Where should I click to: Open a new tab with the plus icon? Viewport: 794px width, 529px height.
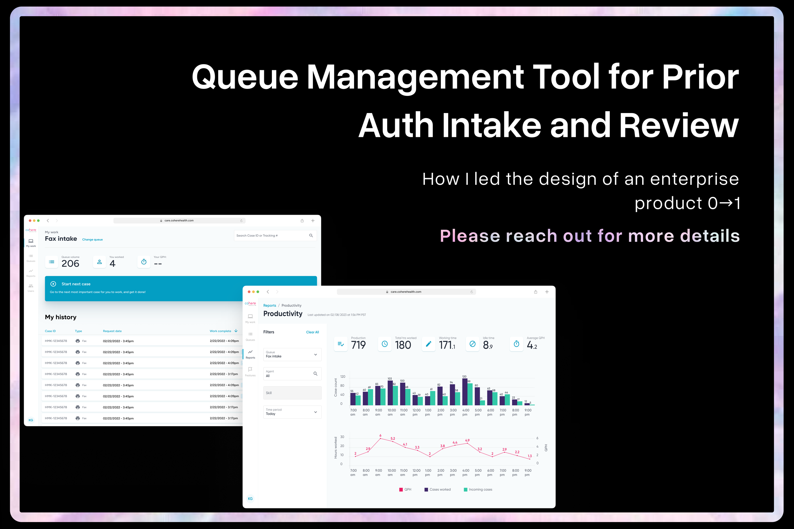coord(547,292)
